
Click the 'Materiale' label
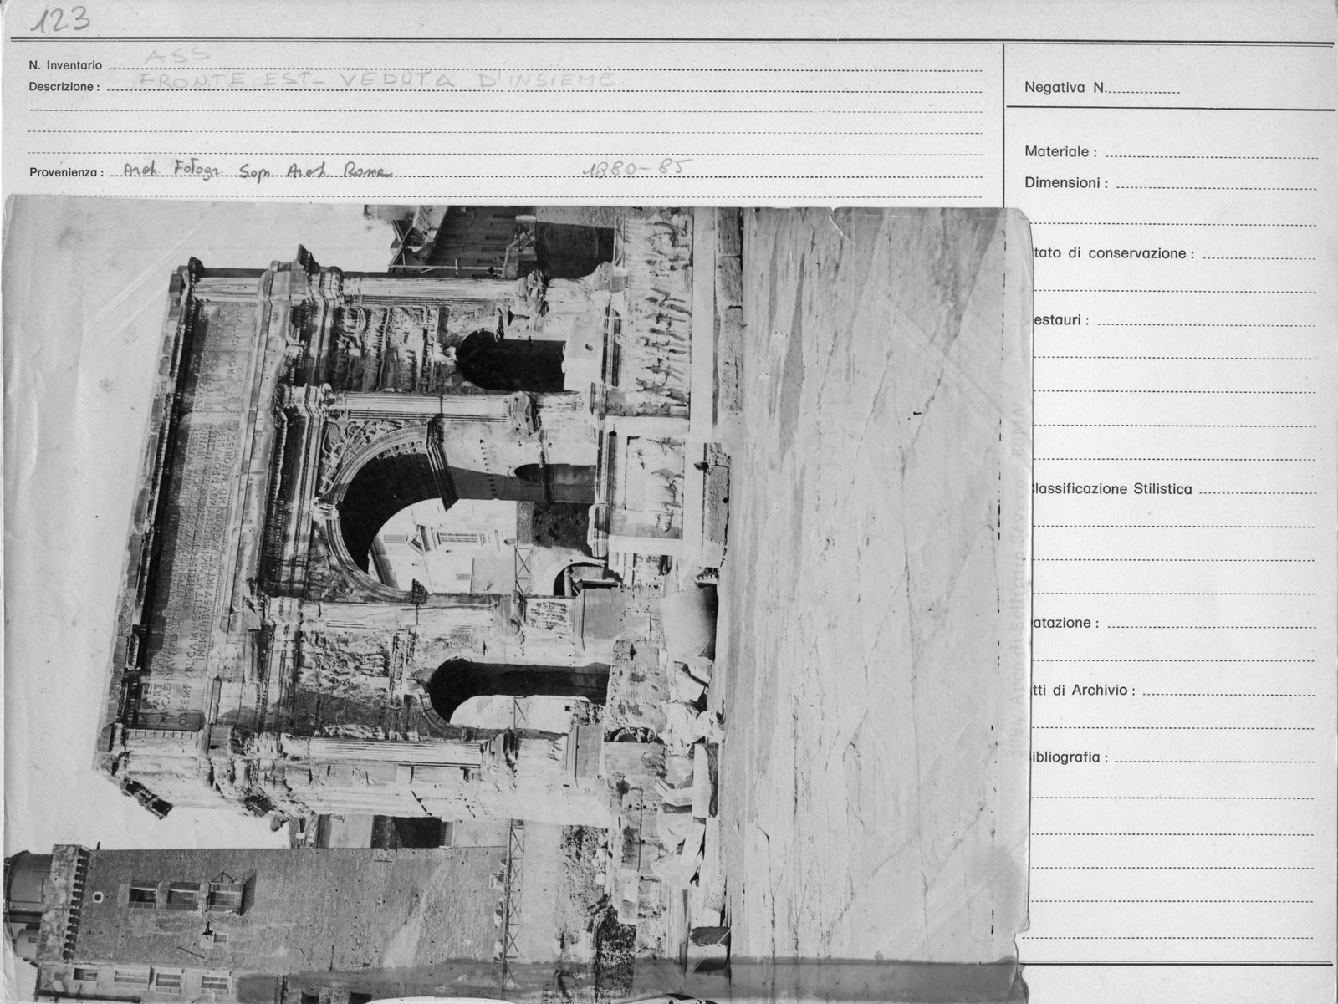point(1060,152)
